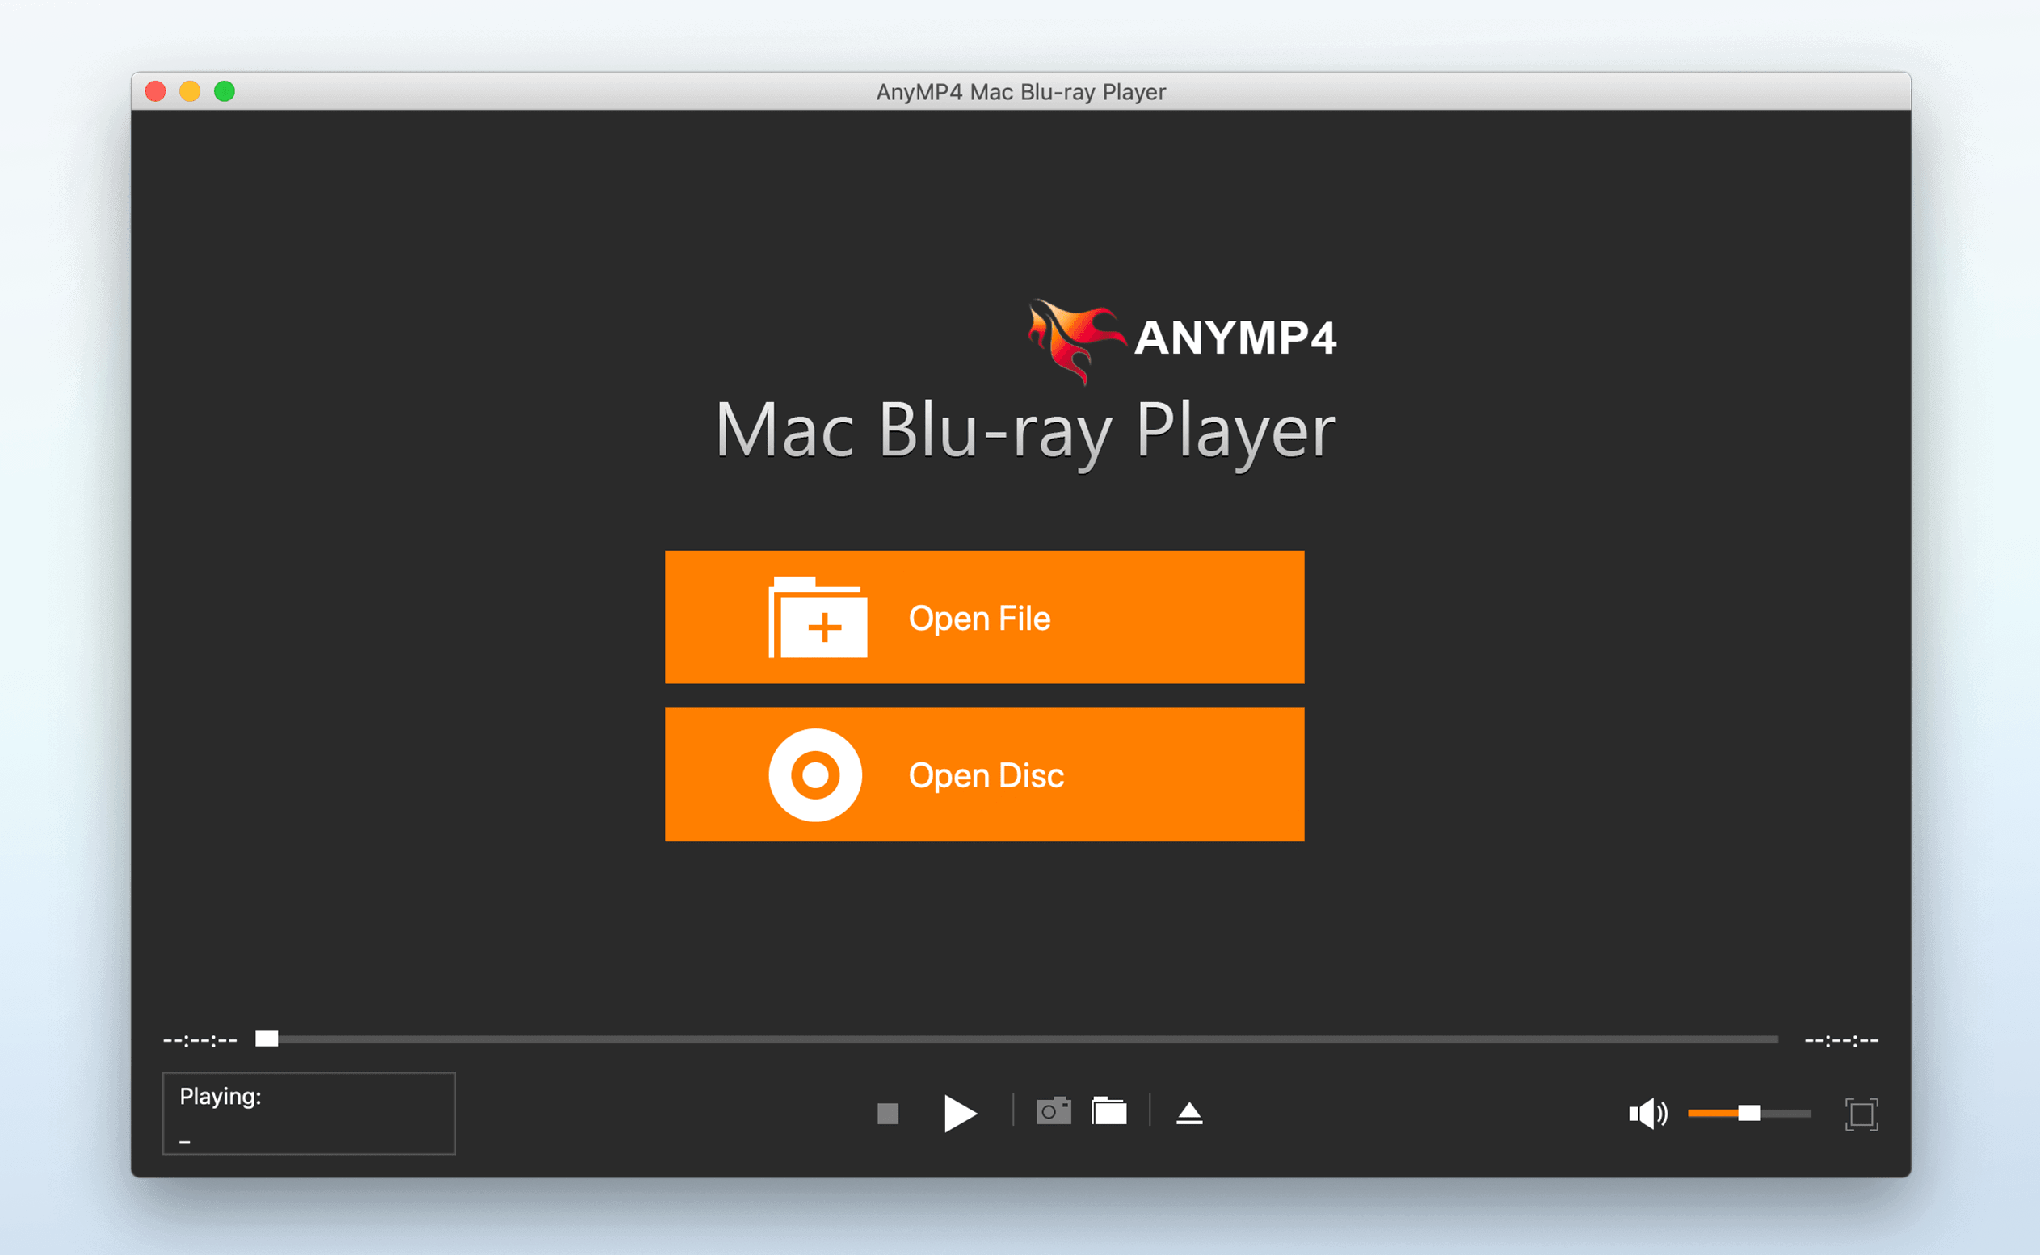
Task: Click the AnyMP4 Mac Blu-ray Player title
Action: pos(1020,91)
